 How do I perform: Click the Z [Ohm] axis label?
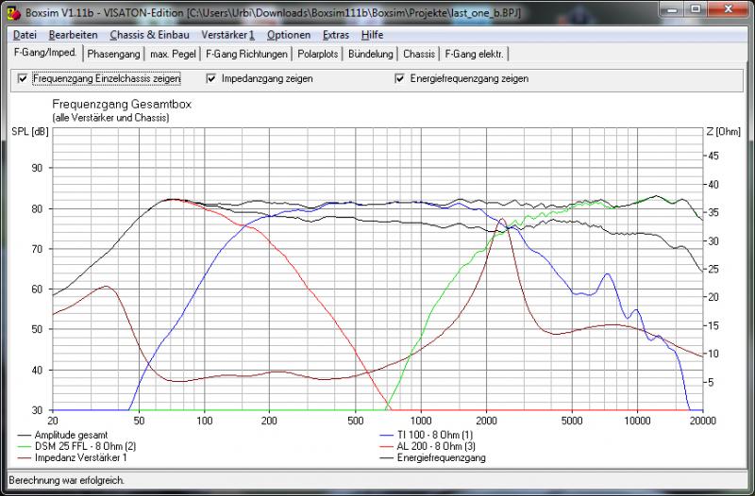tap(723, 132)
